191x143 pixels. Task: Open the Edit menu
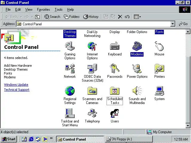click(18, 10)
